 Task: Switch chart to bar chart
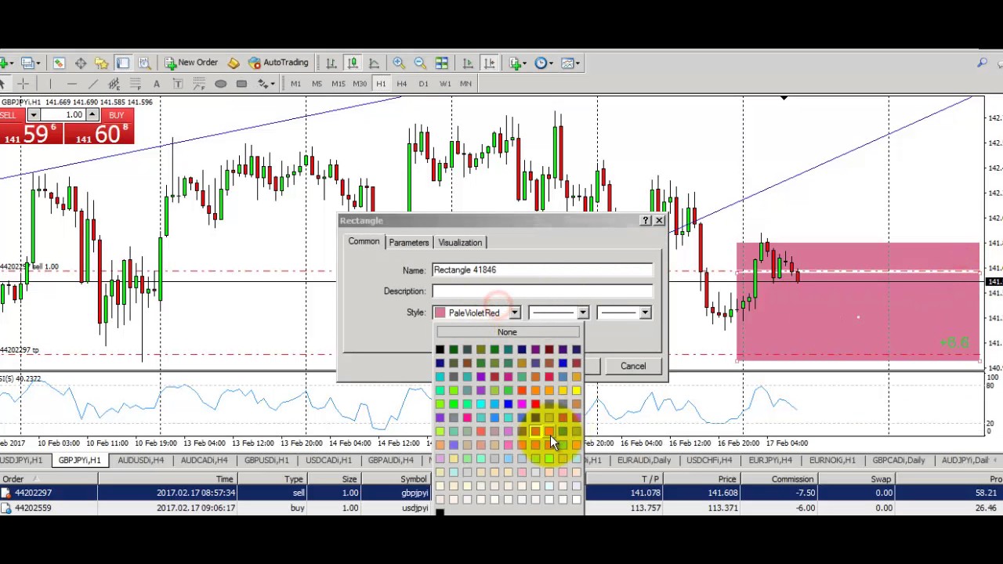tap(331, 63)
